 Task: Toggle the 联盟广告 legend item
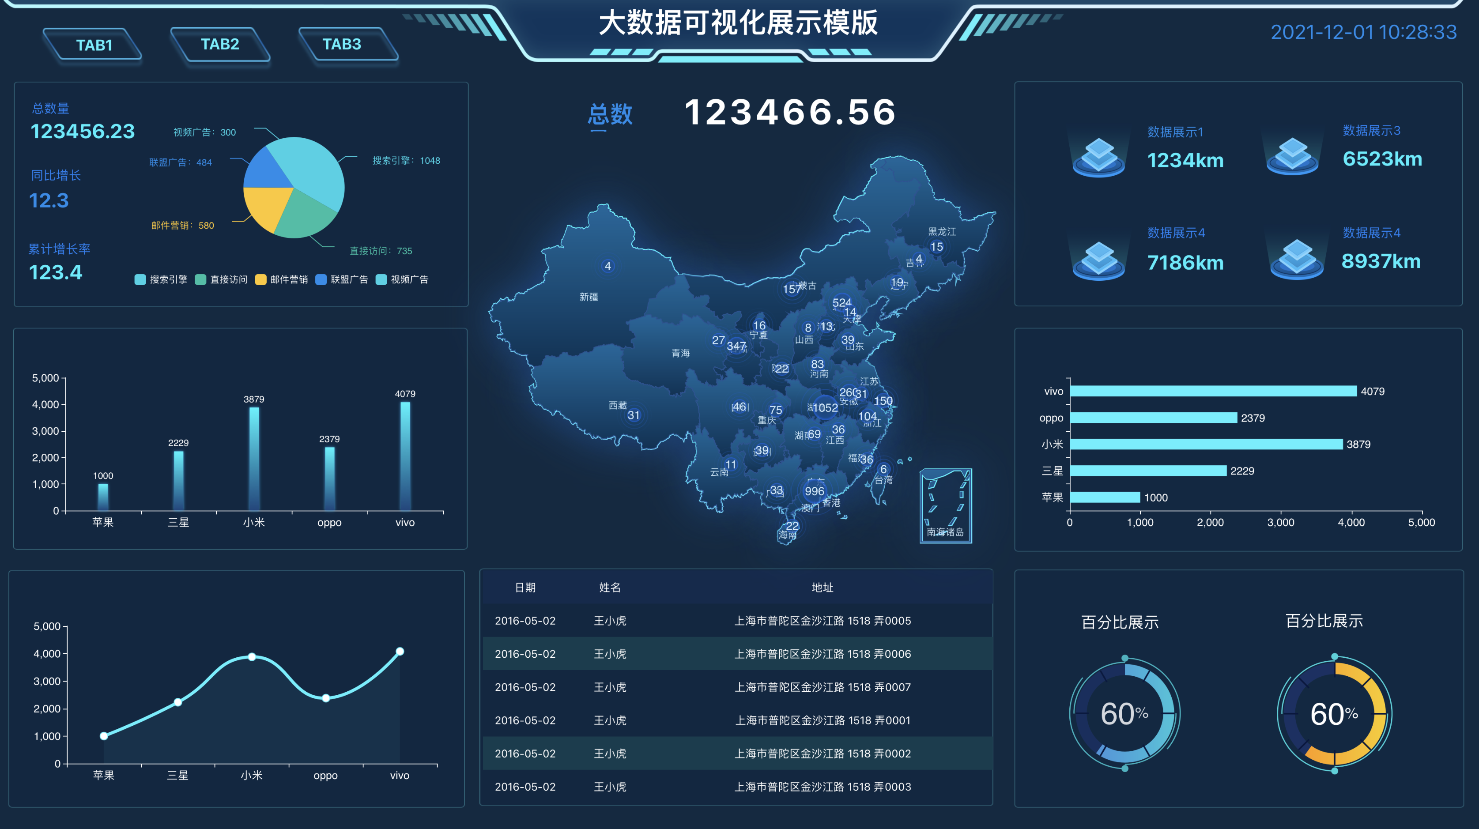[x=342, y=279]
